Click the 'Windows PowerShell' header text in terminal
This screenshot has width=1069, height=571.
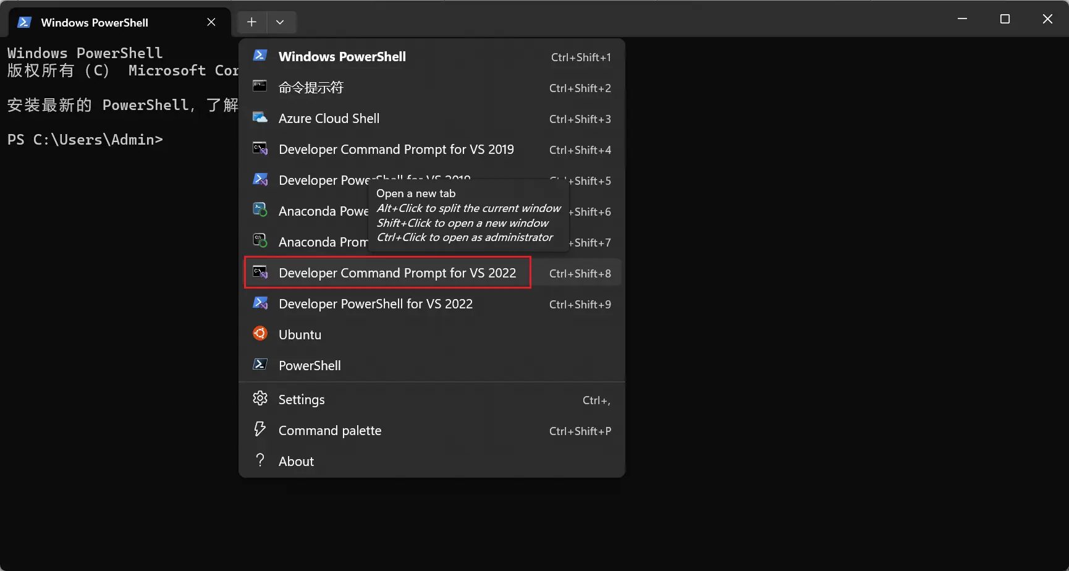coord(85,53)
